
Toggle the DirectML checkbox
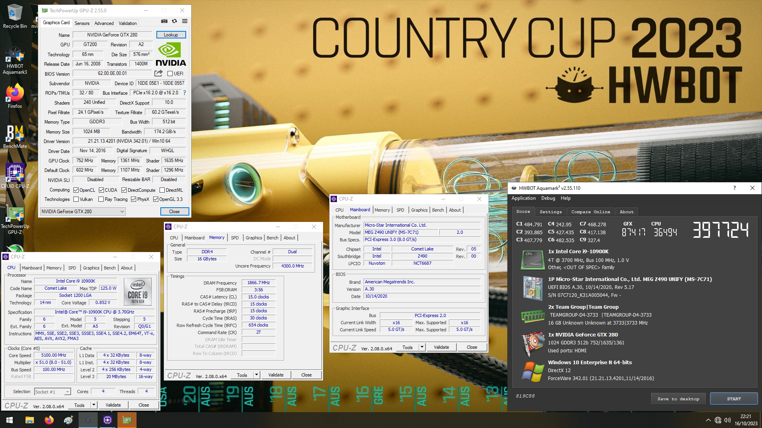[x=162, y=190]
